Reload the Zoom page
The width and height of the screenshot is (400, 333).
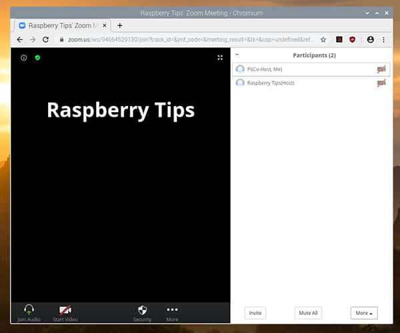coord(45,39)
